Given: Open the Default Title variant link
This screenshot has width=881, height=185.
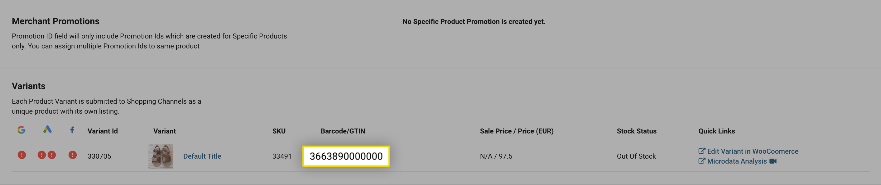Looking at the screenshot, I should pos(202,156).
